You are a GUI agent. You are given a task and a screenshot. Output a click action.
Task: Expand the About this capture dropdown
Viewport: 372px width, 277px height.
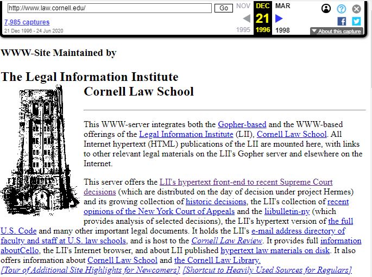[x=337, y=31]
